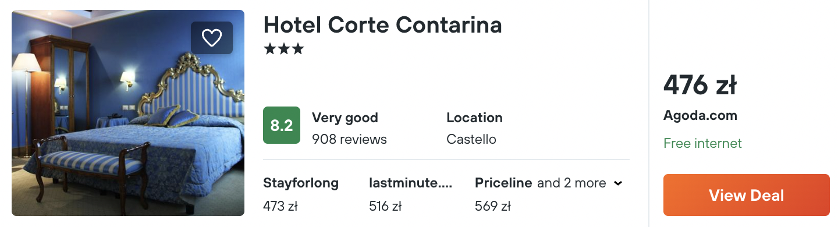The image size is (838, 227).
Task: Save hotel with the heart icon
Action: [x=212, y=38]
